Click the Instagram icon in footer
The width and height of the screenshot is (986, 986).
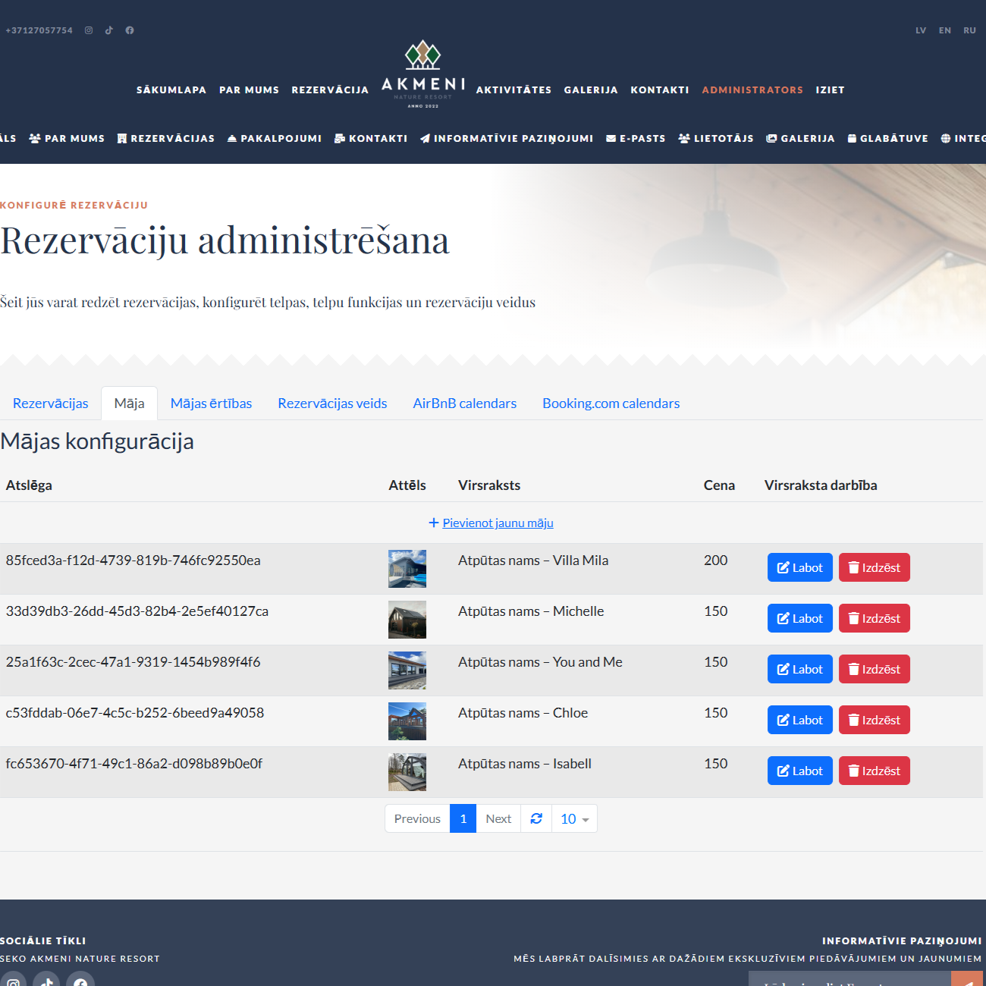click(x=13, y=981)
